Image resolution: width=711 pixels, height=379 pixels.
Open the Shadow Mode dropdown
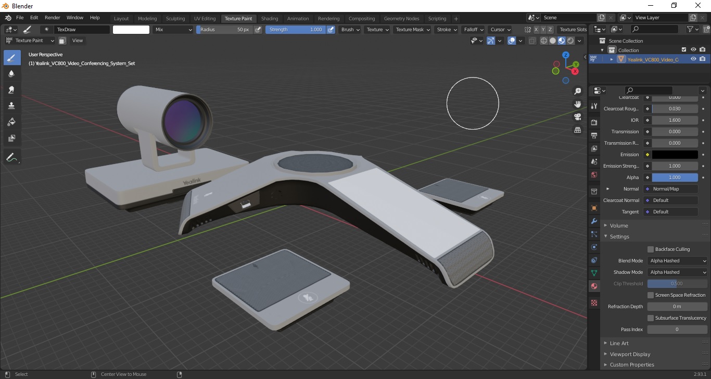coord(678,272)
